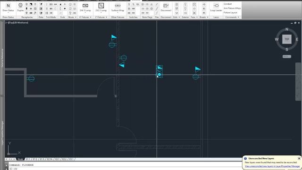The width and height of the screenshot is (302, 170).
Task: Click the double dollar-sign switch icon
Action: click(x=129, y=8)
